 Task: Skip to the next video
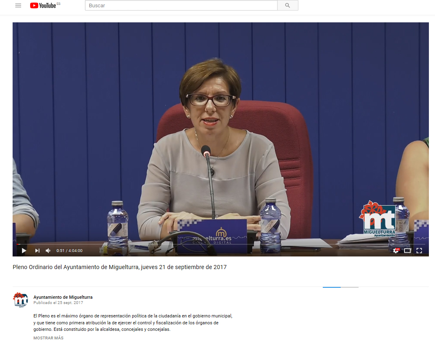(x=37, y=250)
